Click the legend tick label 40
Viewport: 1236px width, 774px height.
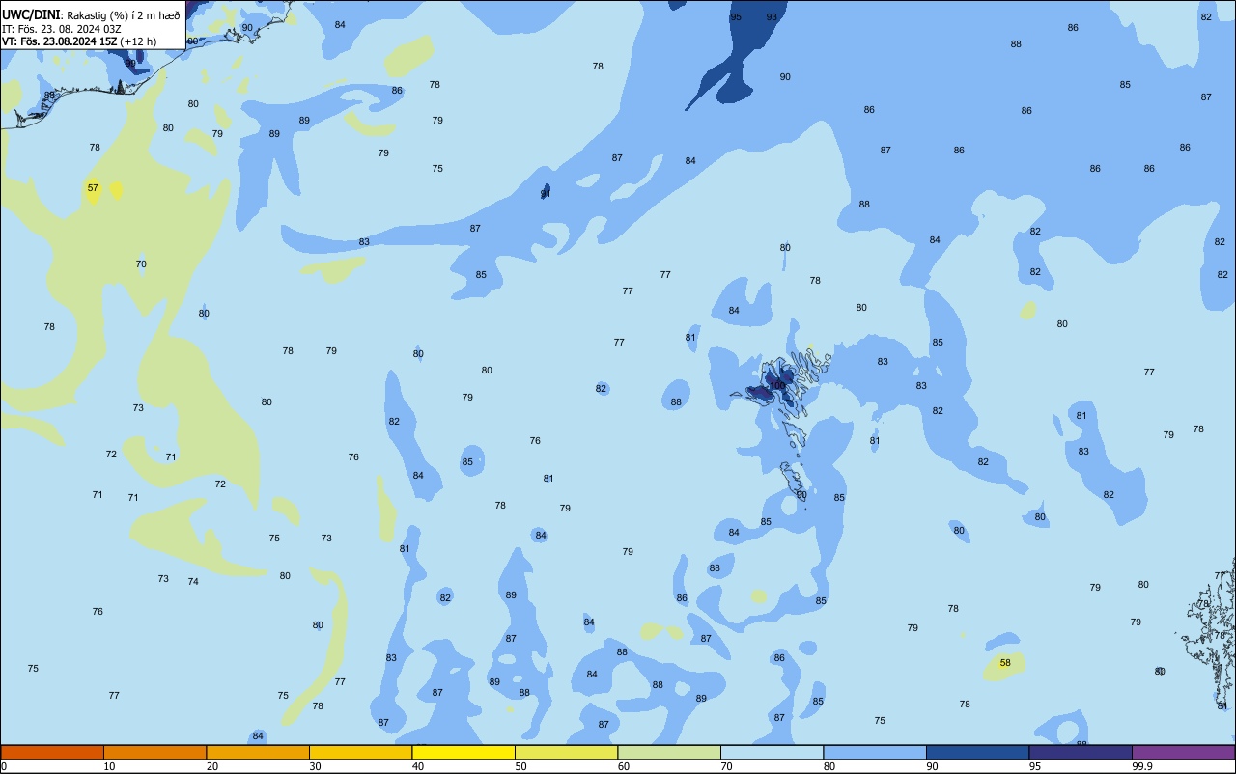417,766
